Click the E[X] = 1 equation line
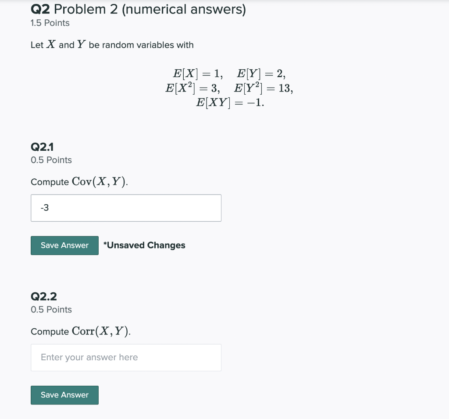This screenshot has height=419, width=449. coord(198,74)
